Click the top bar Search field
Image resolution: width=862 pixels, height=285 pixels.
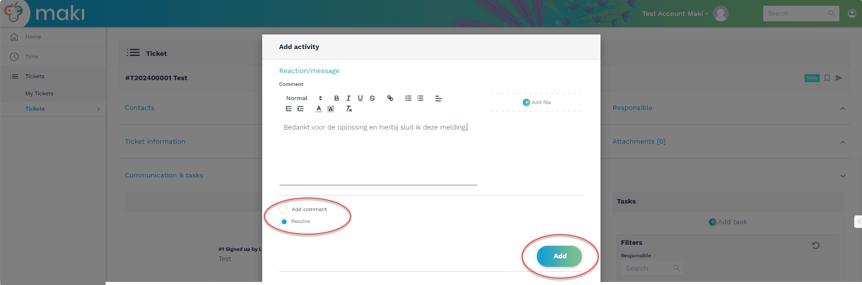pos(796,14)
